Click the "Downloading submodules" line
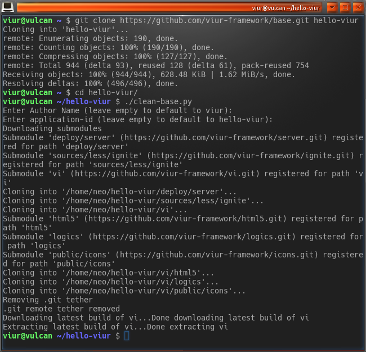The height and width of the screenshot is (352, 366). 52,128
